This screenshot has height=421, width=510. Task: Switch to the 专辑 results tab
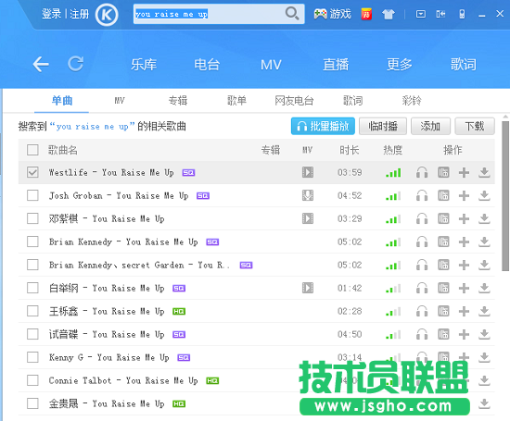click(178, 101)
